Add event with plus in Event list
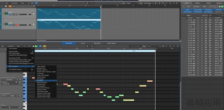 pos(184,15)
